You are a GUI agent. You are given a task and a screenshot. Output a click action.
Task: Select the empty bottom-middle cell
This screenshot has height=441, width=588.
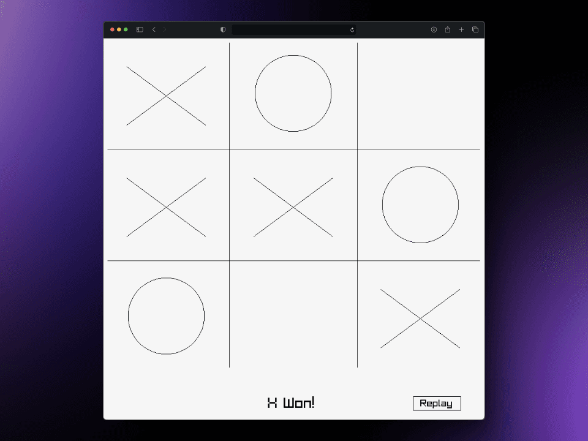coord(293,315)
